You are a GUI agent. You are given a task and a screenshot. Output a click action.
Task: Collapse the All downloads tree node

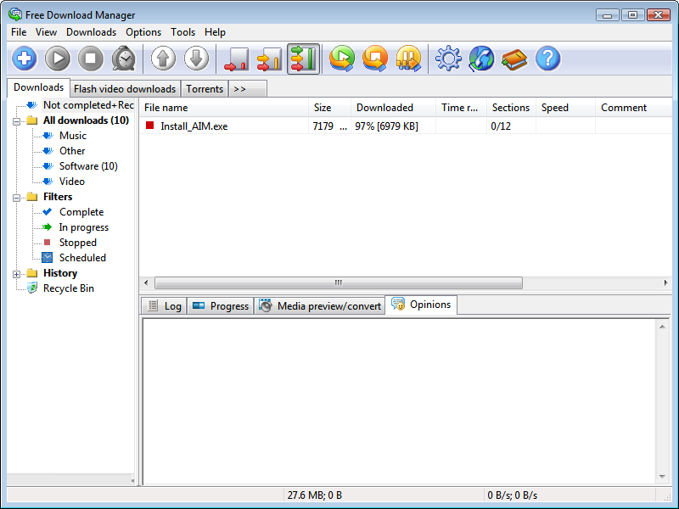(x=17, y=120)
